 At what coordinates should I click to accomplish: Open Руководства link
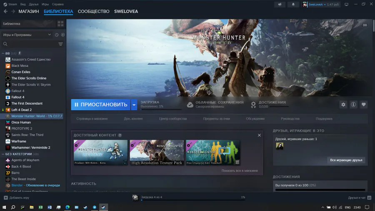[x=290, y=119]
